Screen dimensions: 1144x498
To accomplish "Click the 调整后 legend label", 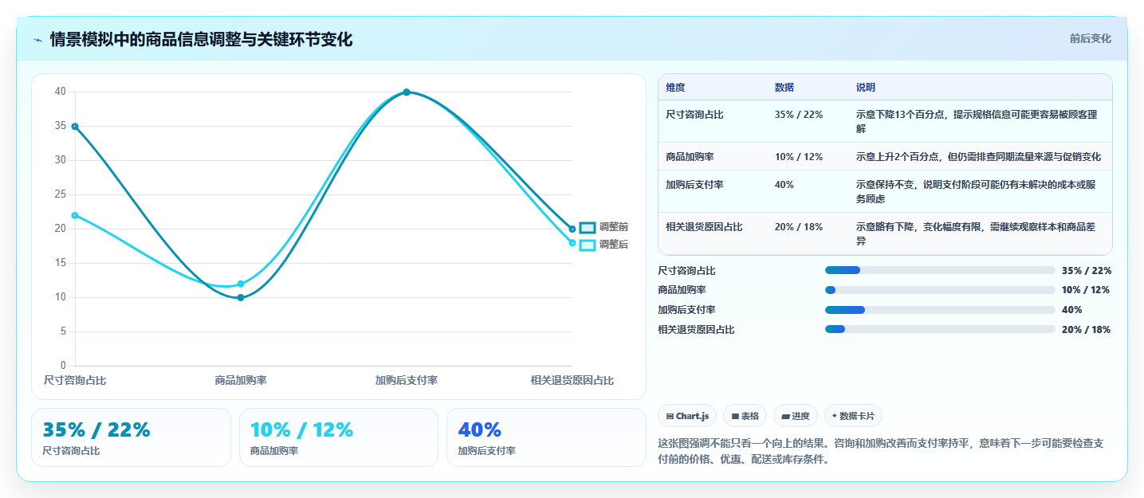I will coord(614,245).
